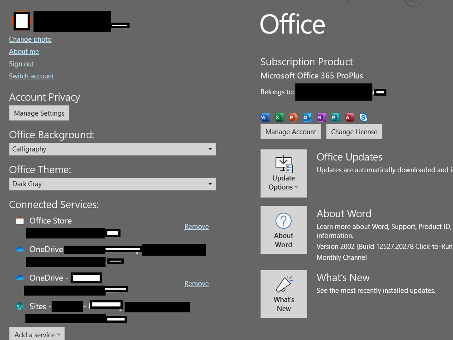
Task: Click the About me link
Action: coord(24,52)
